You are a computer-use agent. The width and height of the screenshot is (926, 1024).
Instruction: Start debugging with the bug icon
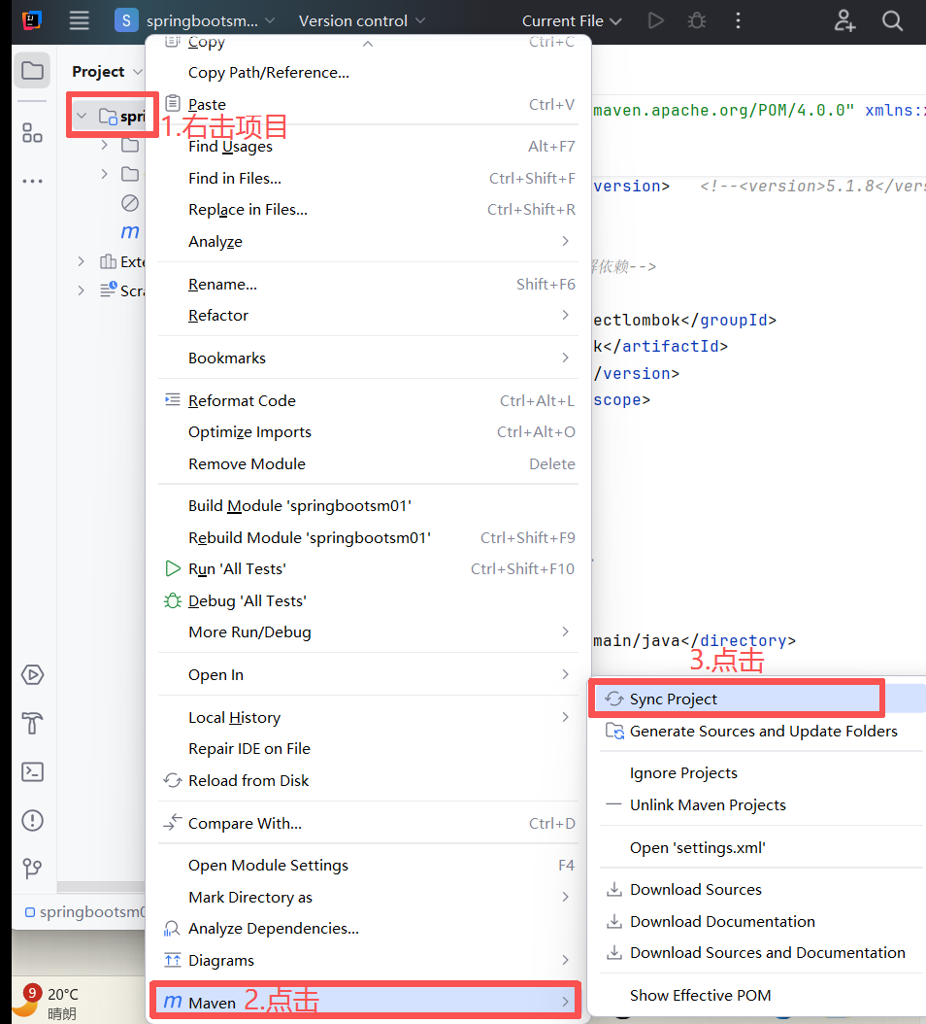coord(697,21)
